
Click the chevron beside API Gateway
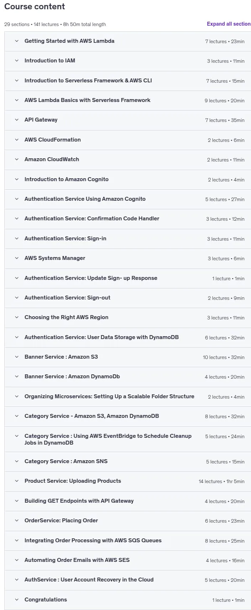pos(17,120)
